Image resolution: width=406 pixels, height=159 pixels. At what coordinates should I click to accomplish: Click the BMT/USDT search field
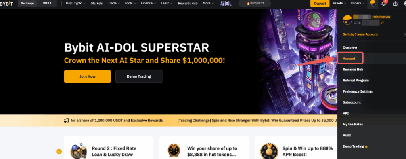click(255, 3)
